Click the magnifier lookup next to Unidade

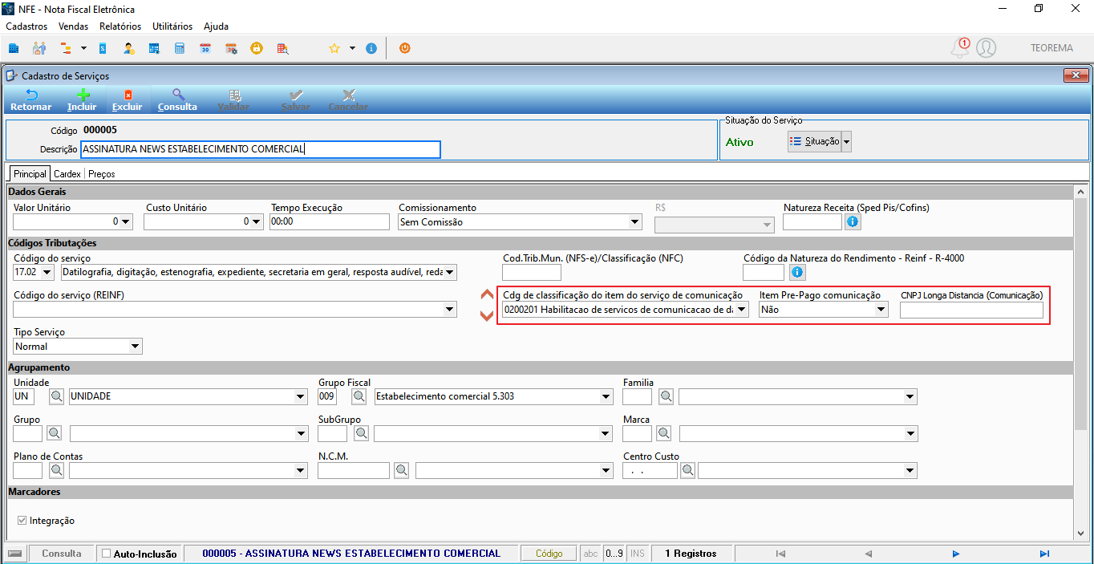coord(55,396)
